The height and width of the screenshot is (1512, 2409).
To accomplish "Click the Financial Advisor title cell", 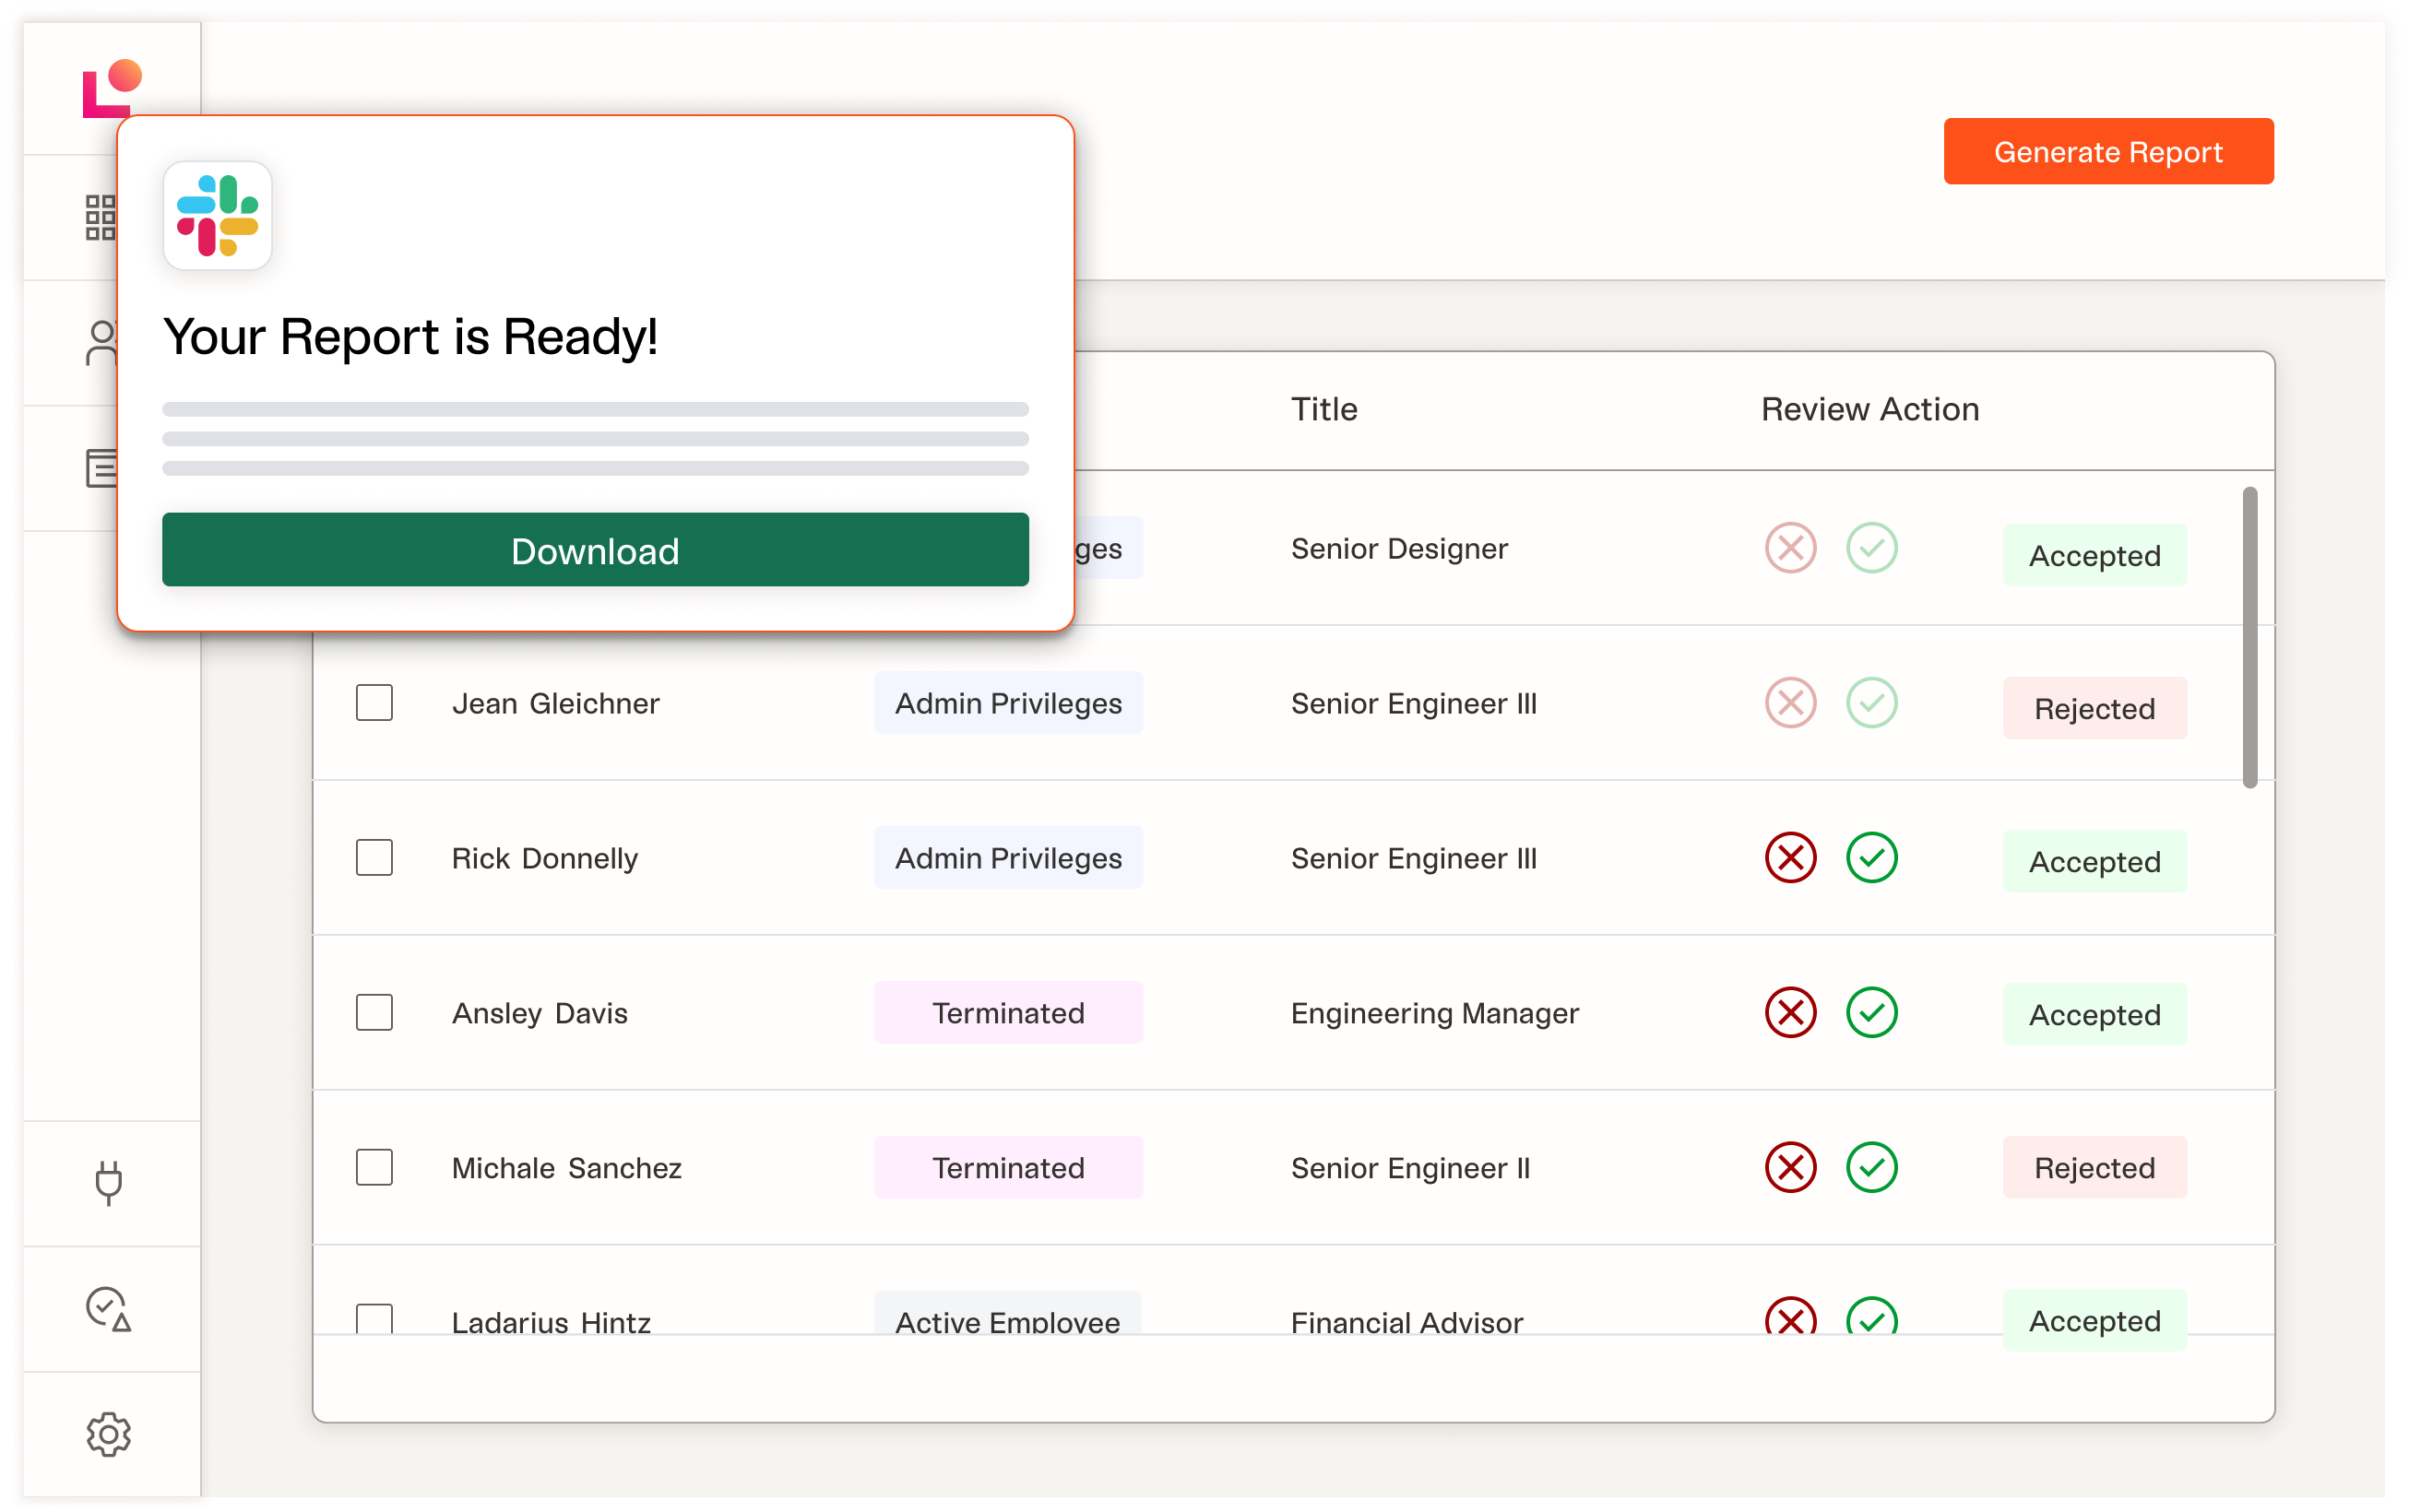I will point(1406,1322).
